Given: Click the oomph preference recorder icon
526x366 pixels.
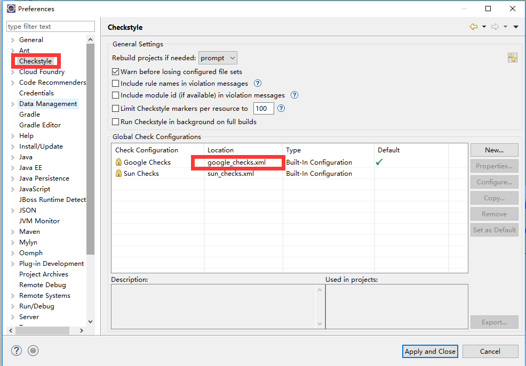Looking at the screenshot, I should (x=33, y=351).
